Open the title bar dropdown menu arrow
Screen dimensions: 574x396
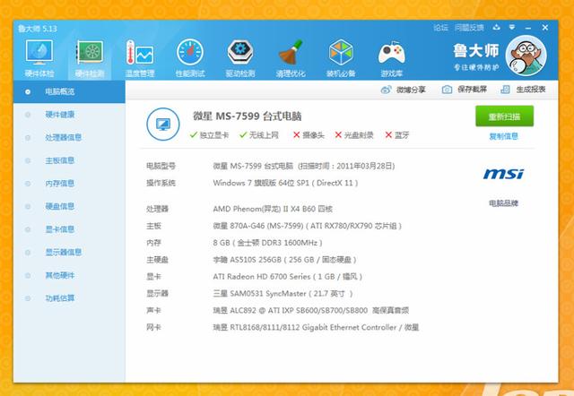click(512, 27)
